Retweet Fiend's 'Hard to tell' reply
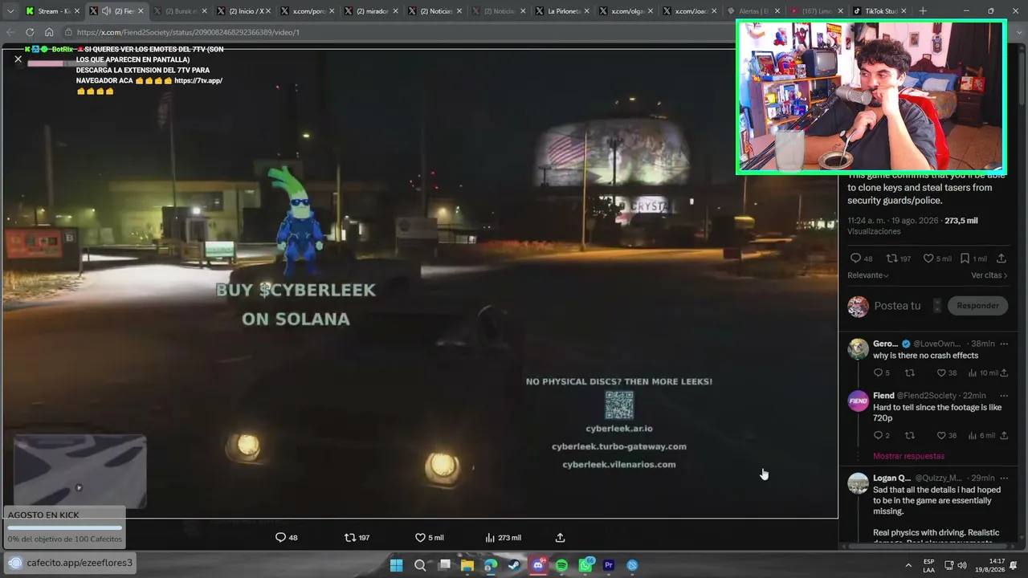This screenshot has height=578, width=1028. (x=910, y=435)
